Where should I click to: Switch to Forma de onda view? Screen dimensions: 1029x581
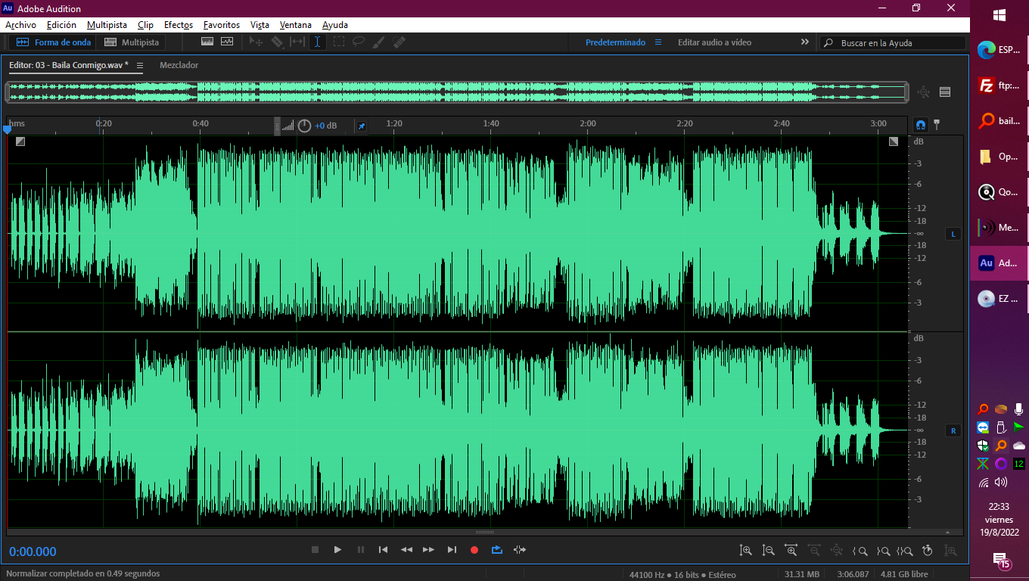(x=54, y=42)
